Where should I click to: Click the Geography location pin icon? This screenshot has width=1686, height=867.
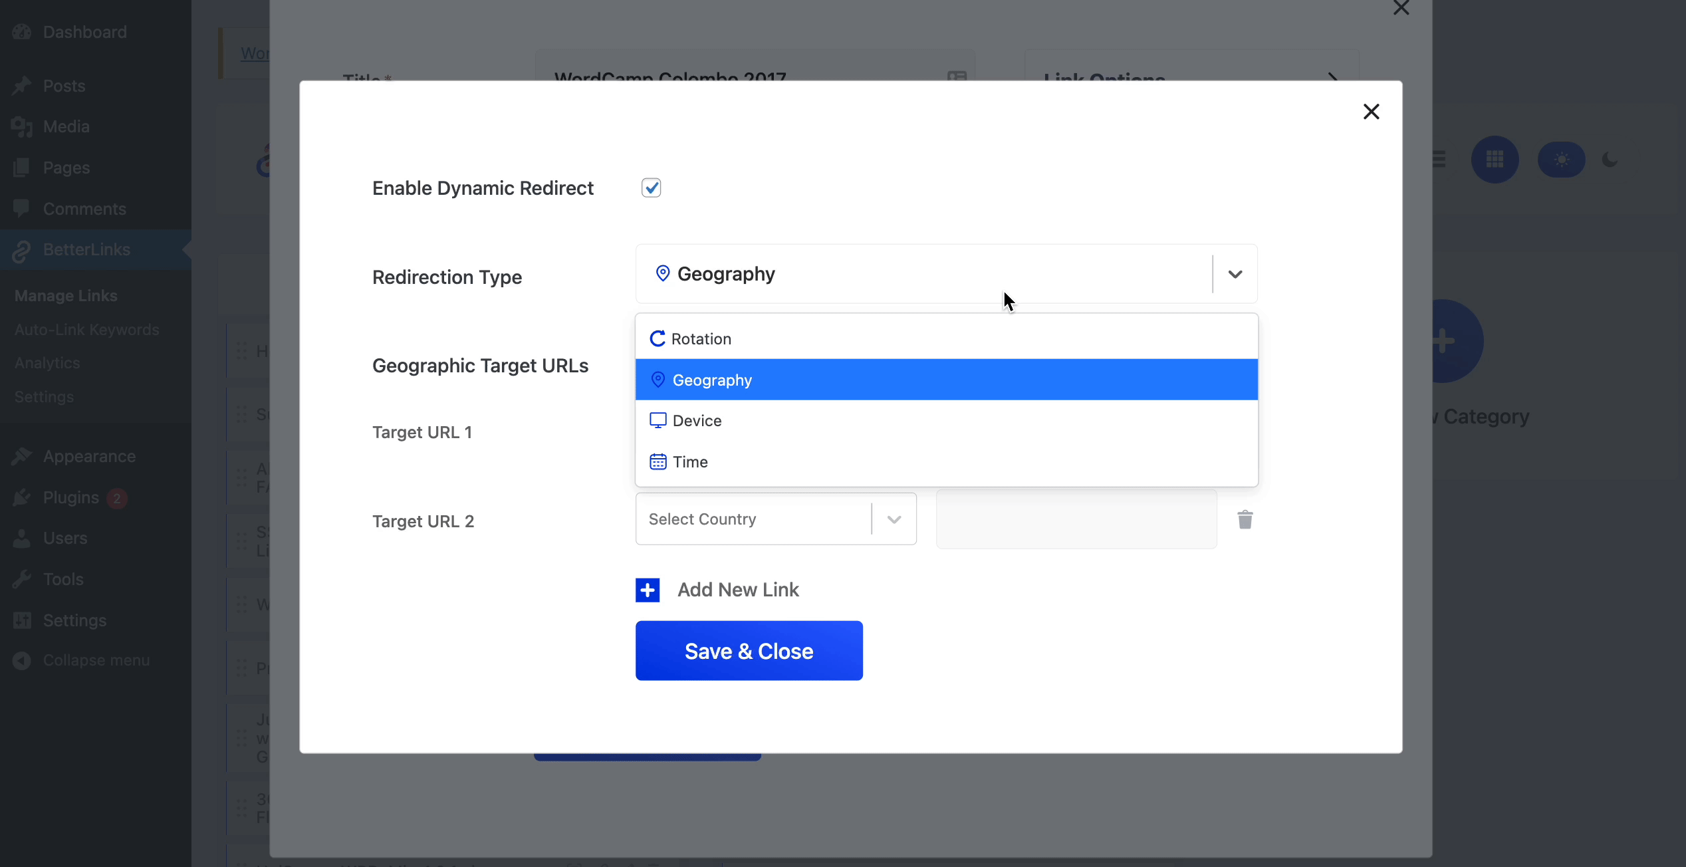point(657,379)
